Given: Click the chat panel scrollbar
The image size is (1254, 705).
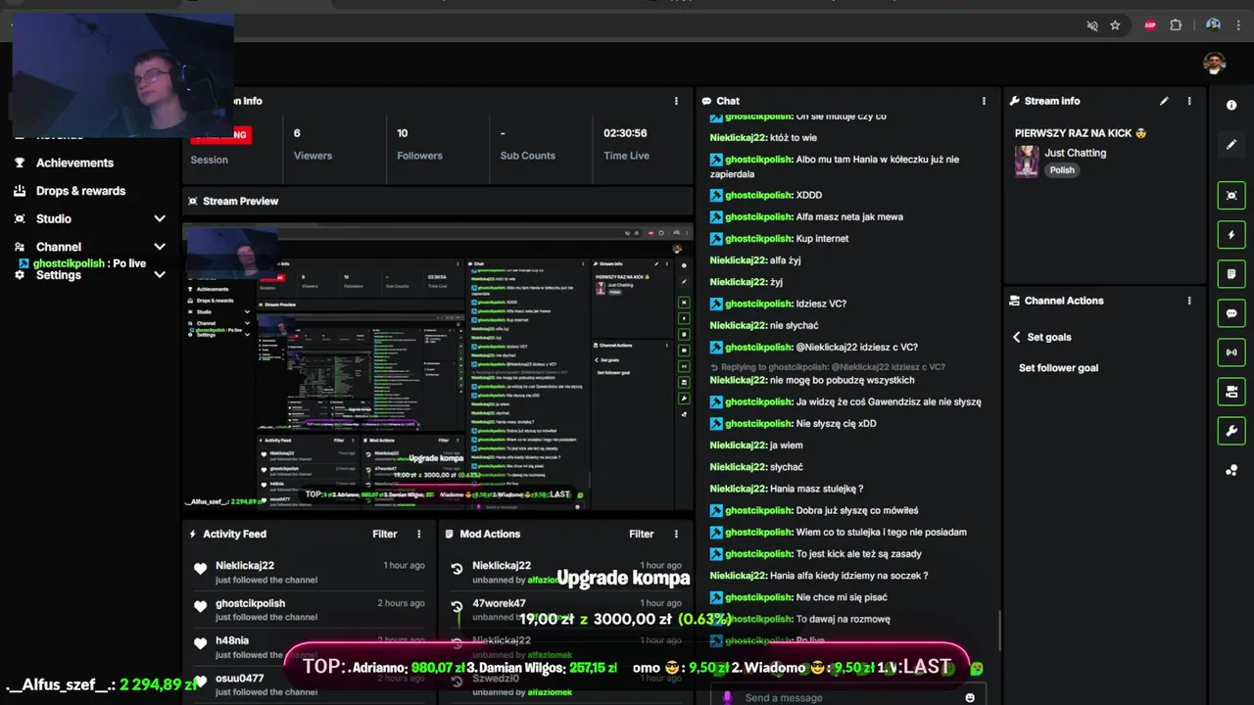Looking at the screenshot, I should tap(998, 631).
